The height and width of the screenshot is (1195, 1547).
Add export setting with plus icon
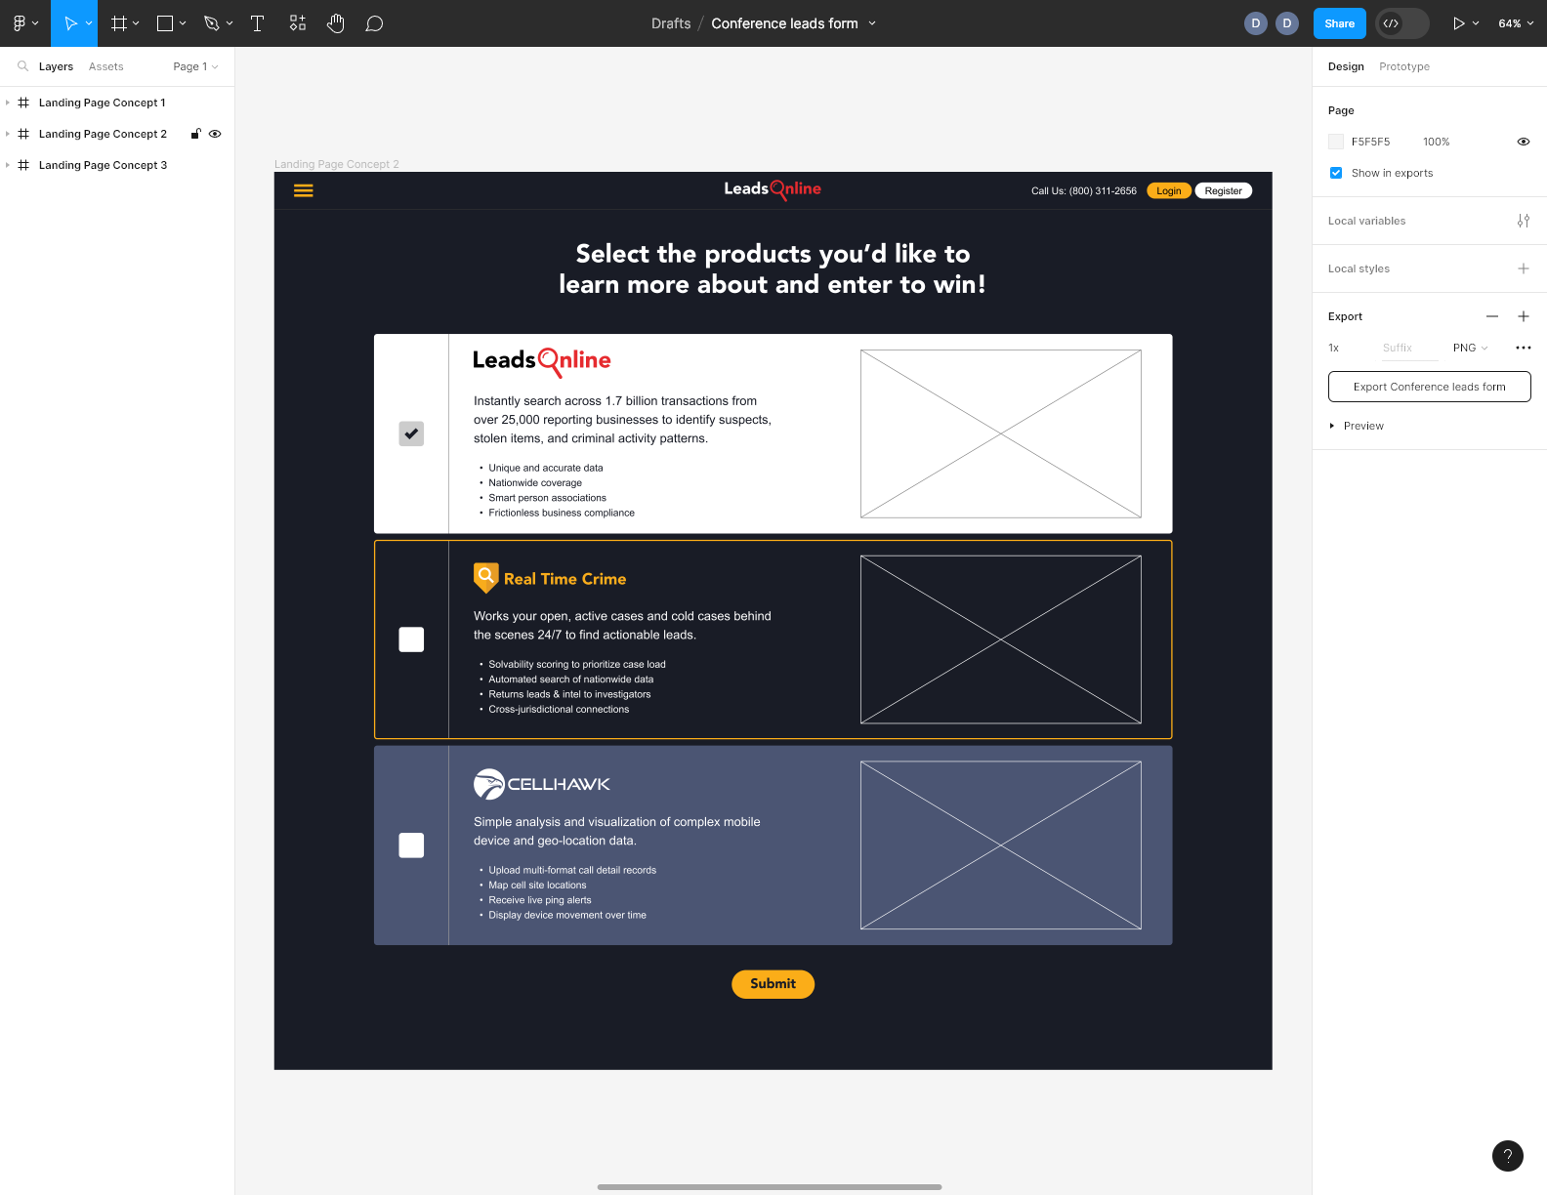tap(1524, 316)
